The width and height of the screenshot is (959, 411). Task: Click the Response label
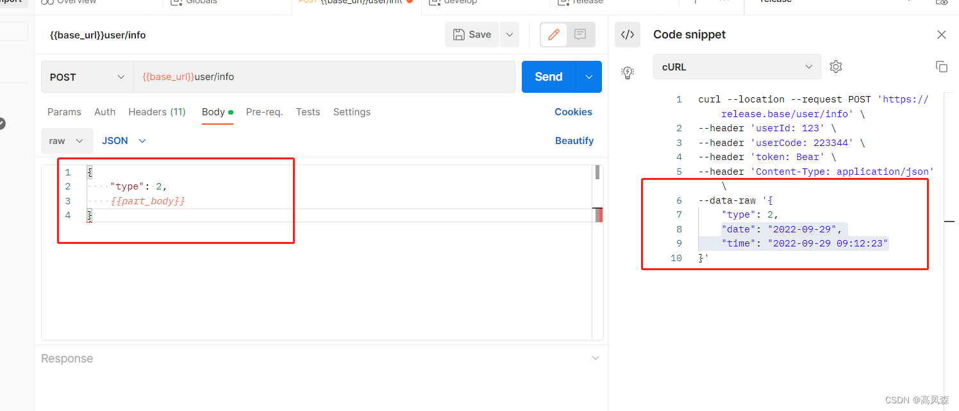pos(67,359)
